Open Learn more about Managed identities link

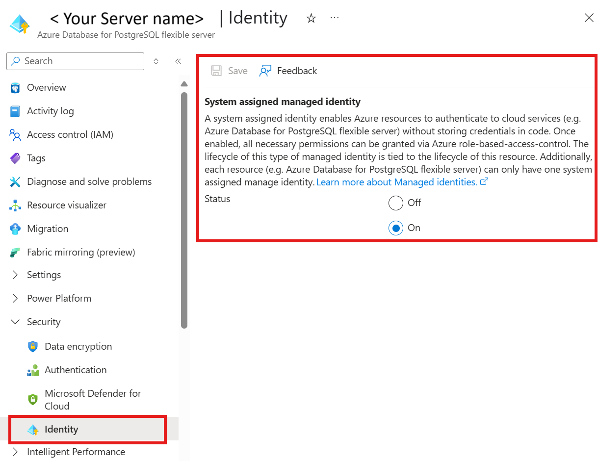tap(396, 182)
